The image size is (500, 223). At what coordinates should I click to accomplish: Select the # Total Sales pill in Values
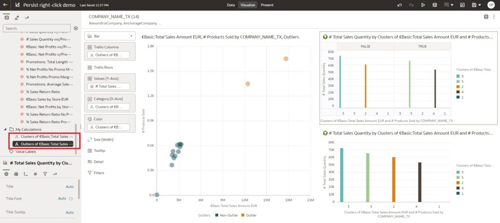coord(108,86)
